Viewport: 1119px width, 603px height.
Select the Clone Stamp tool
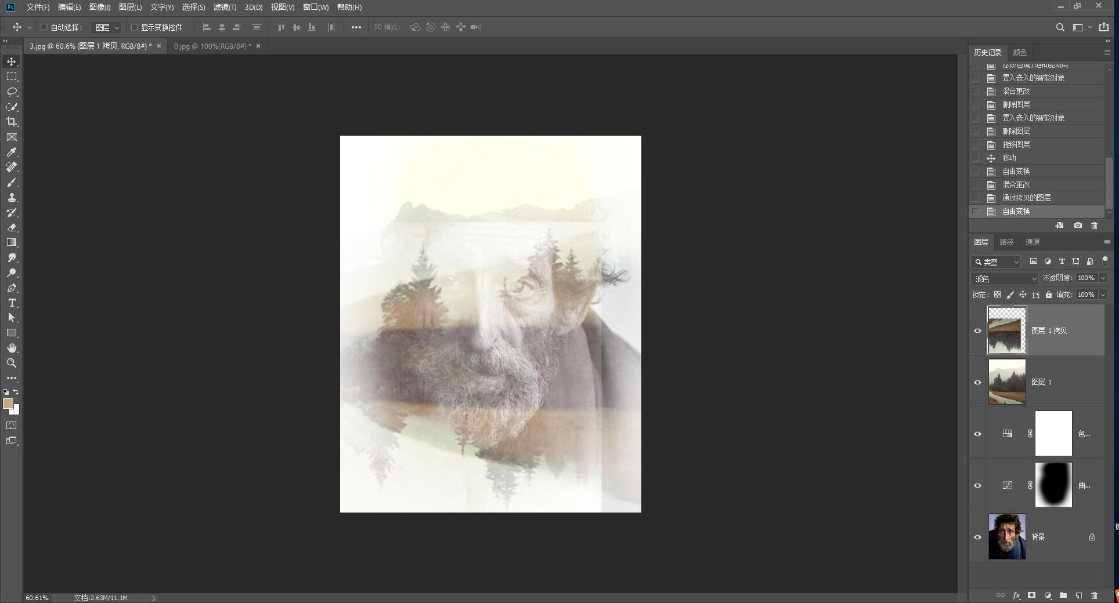(12, 197)
